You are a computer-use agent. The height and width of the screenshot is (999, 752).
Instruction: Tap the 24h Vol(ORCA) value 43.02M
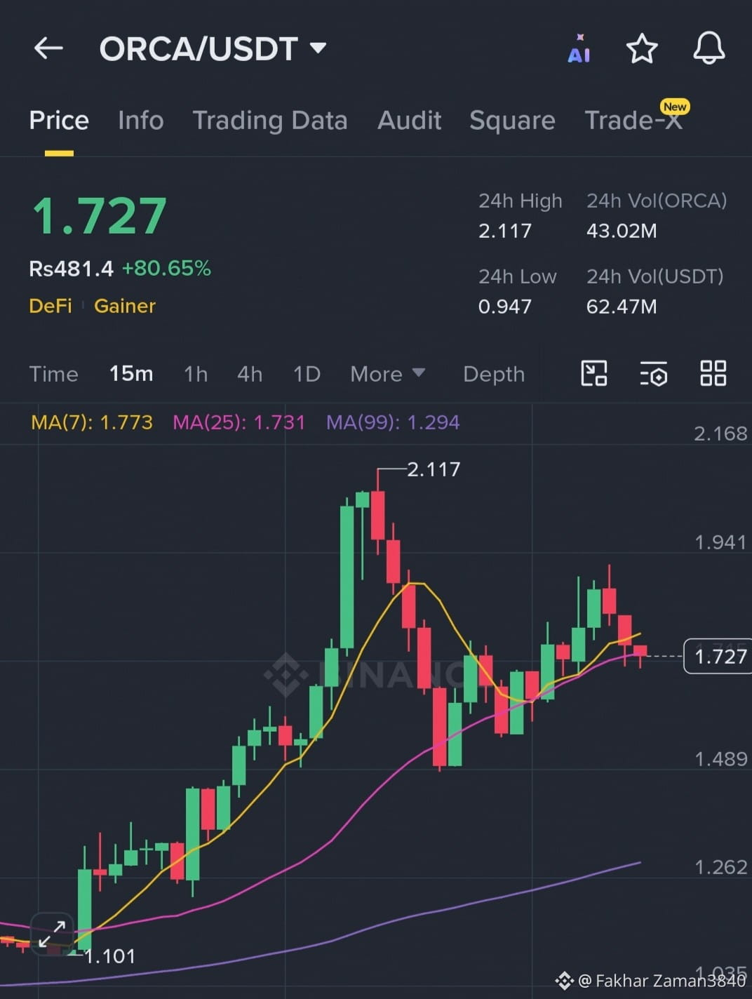[622, 231]
